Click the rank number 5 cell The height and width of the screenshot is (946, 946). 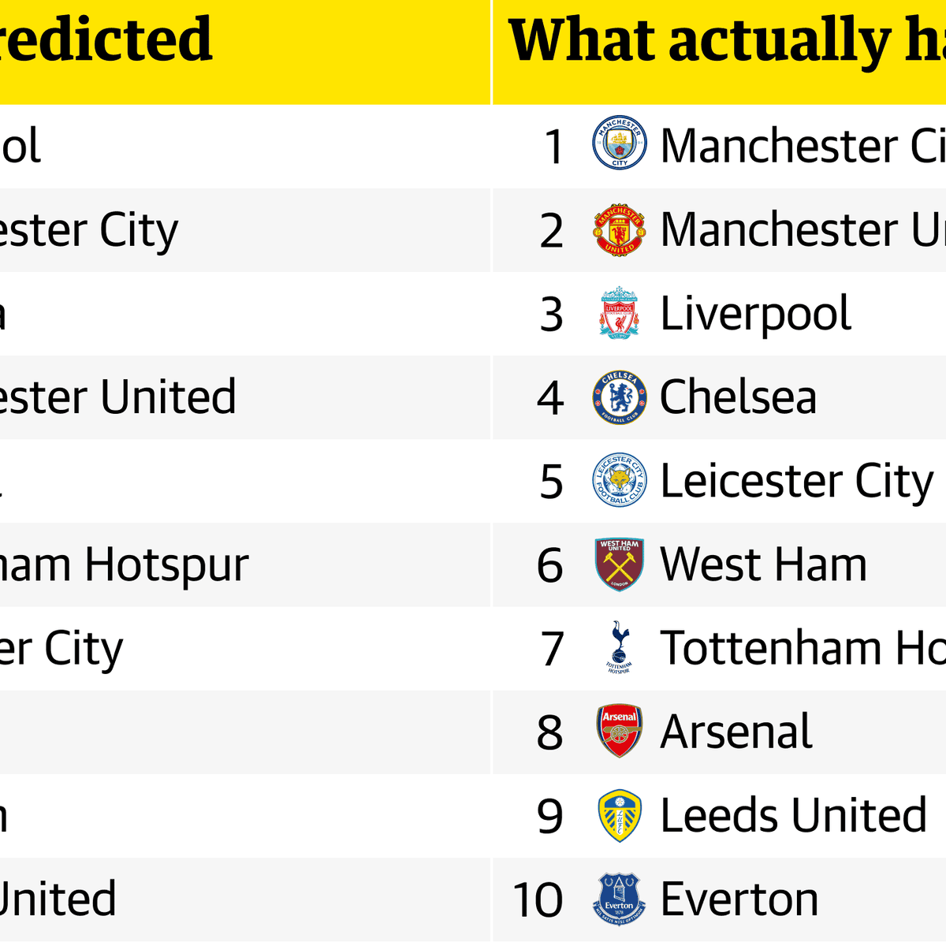click(x=551, y=482)
